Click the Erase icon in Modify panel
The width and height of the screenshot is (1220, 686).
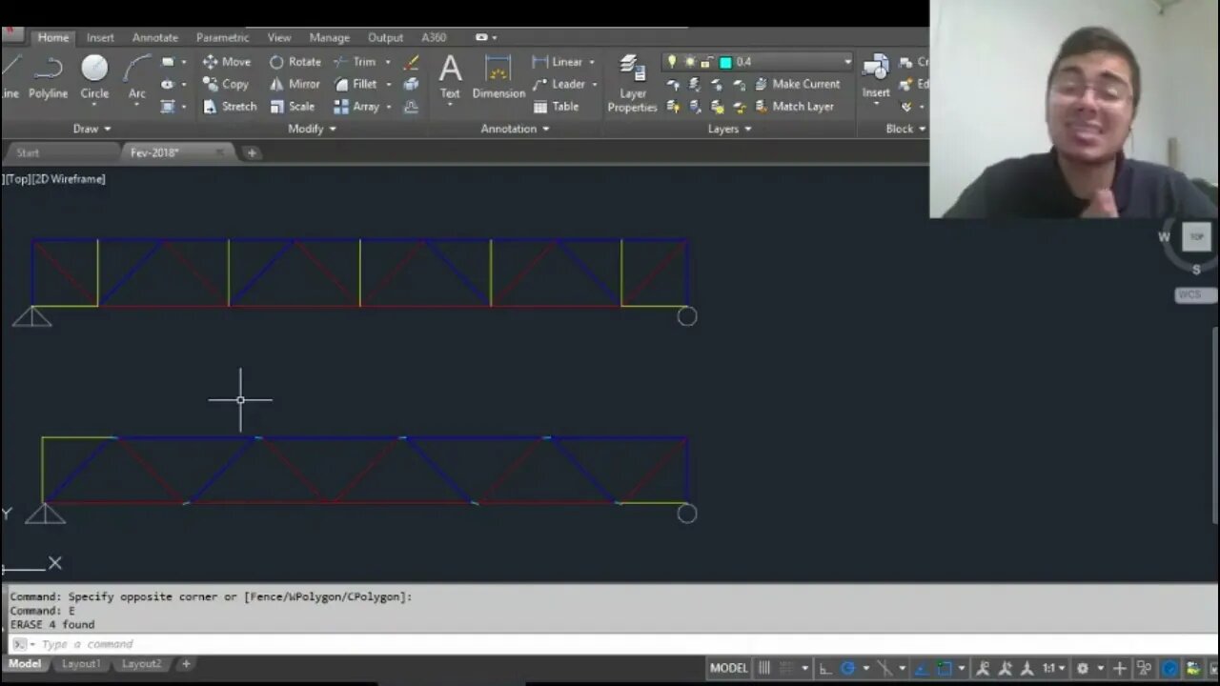click(412, 62)
